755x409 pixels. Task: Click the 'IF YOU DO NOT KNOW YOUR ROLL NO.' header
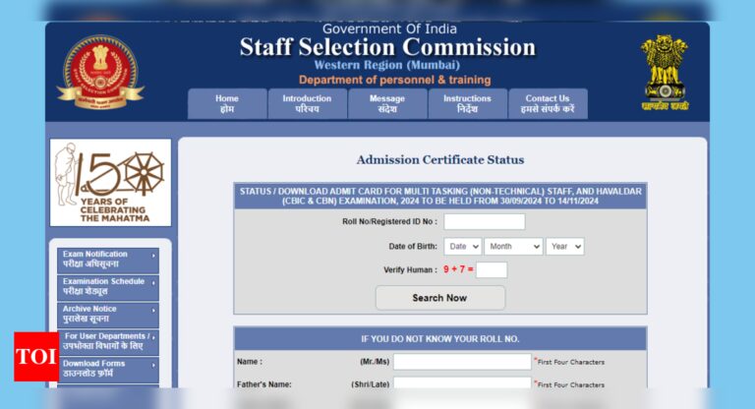[440, 338]
